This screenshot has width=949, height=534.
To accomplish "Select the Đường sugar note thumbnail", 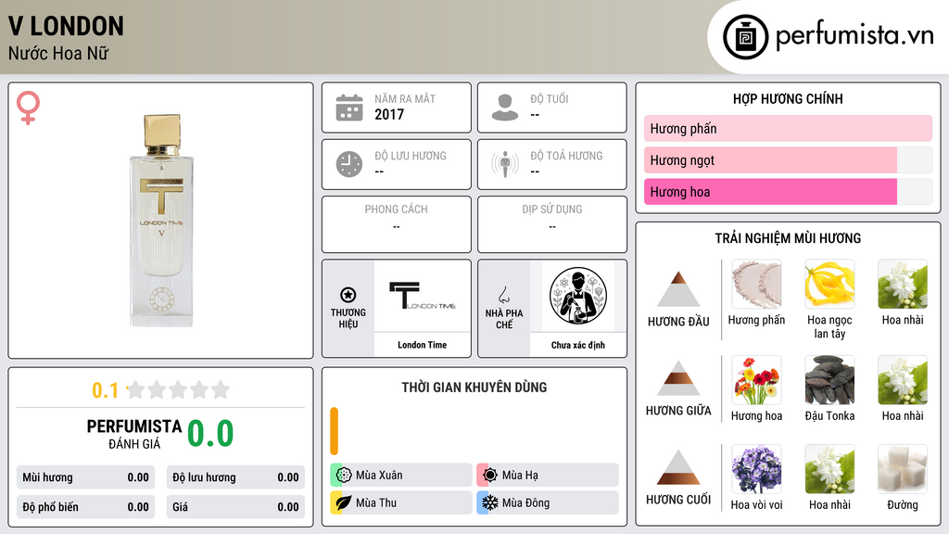I will [903, 469].
